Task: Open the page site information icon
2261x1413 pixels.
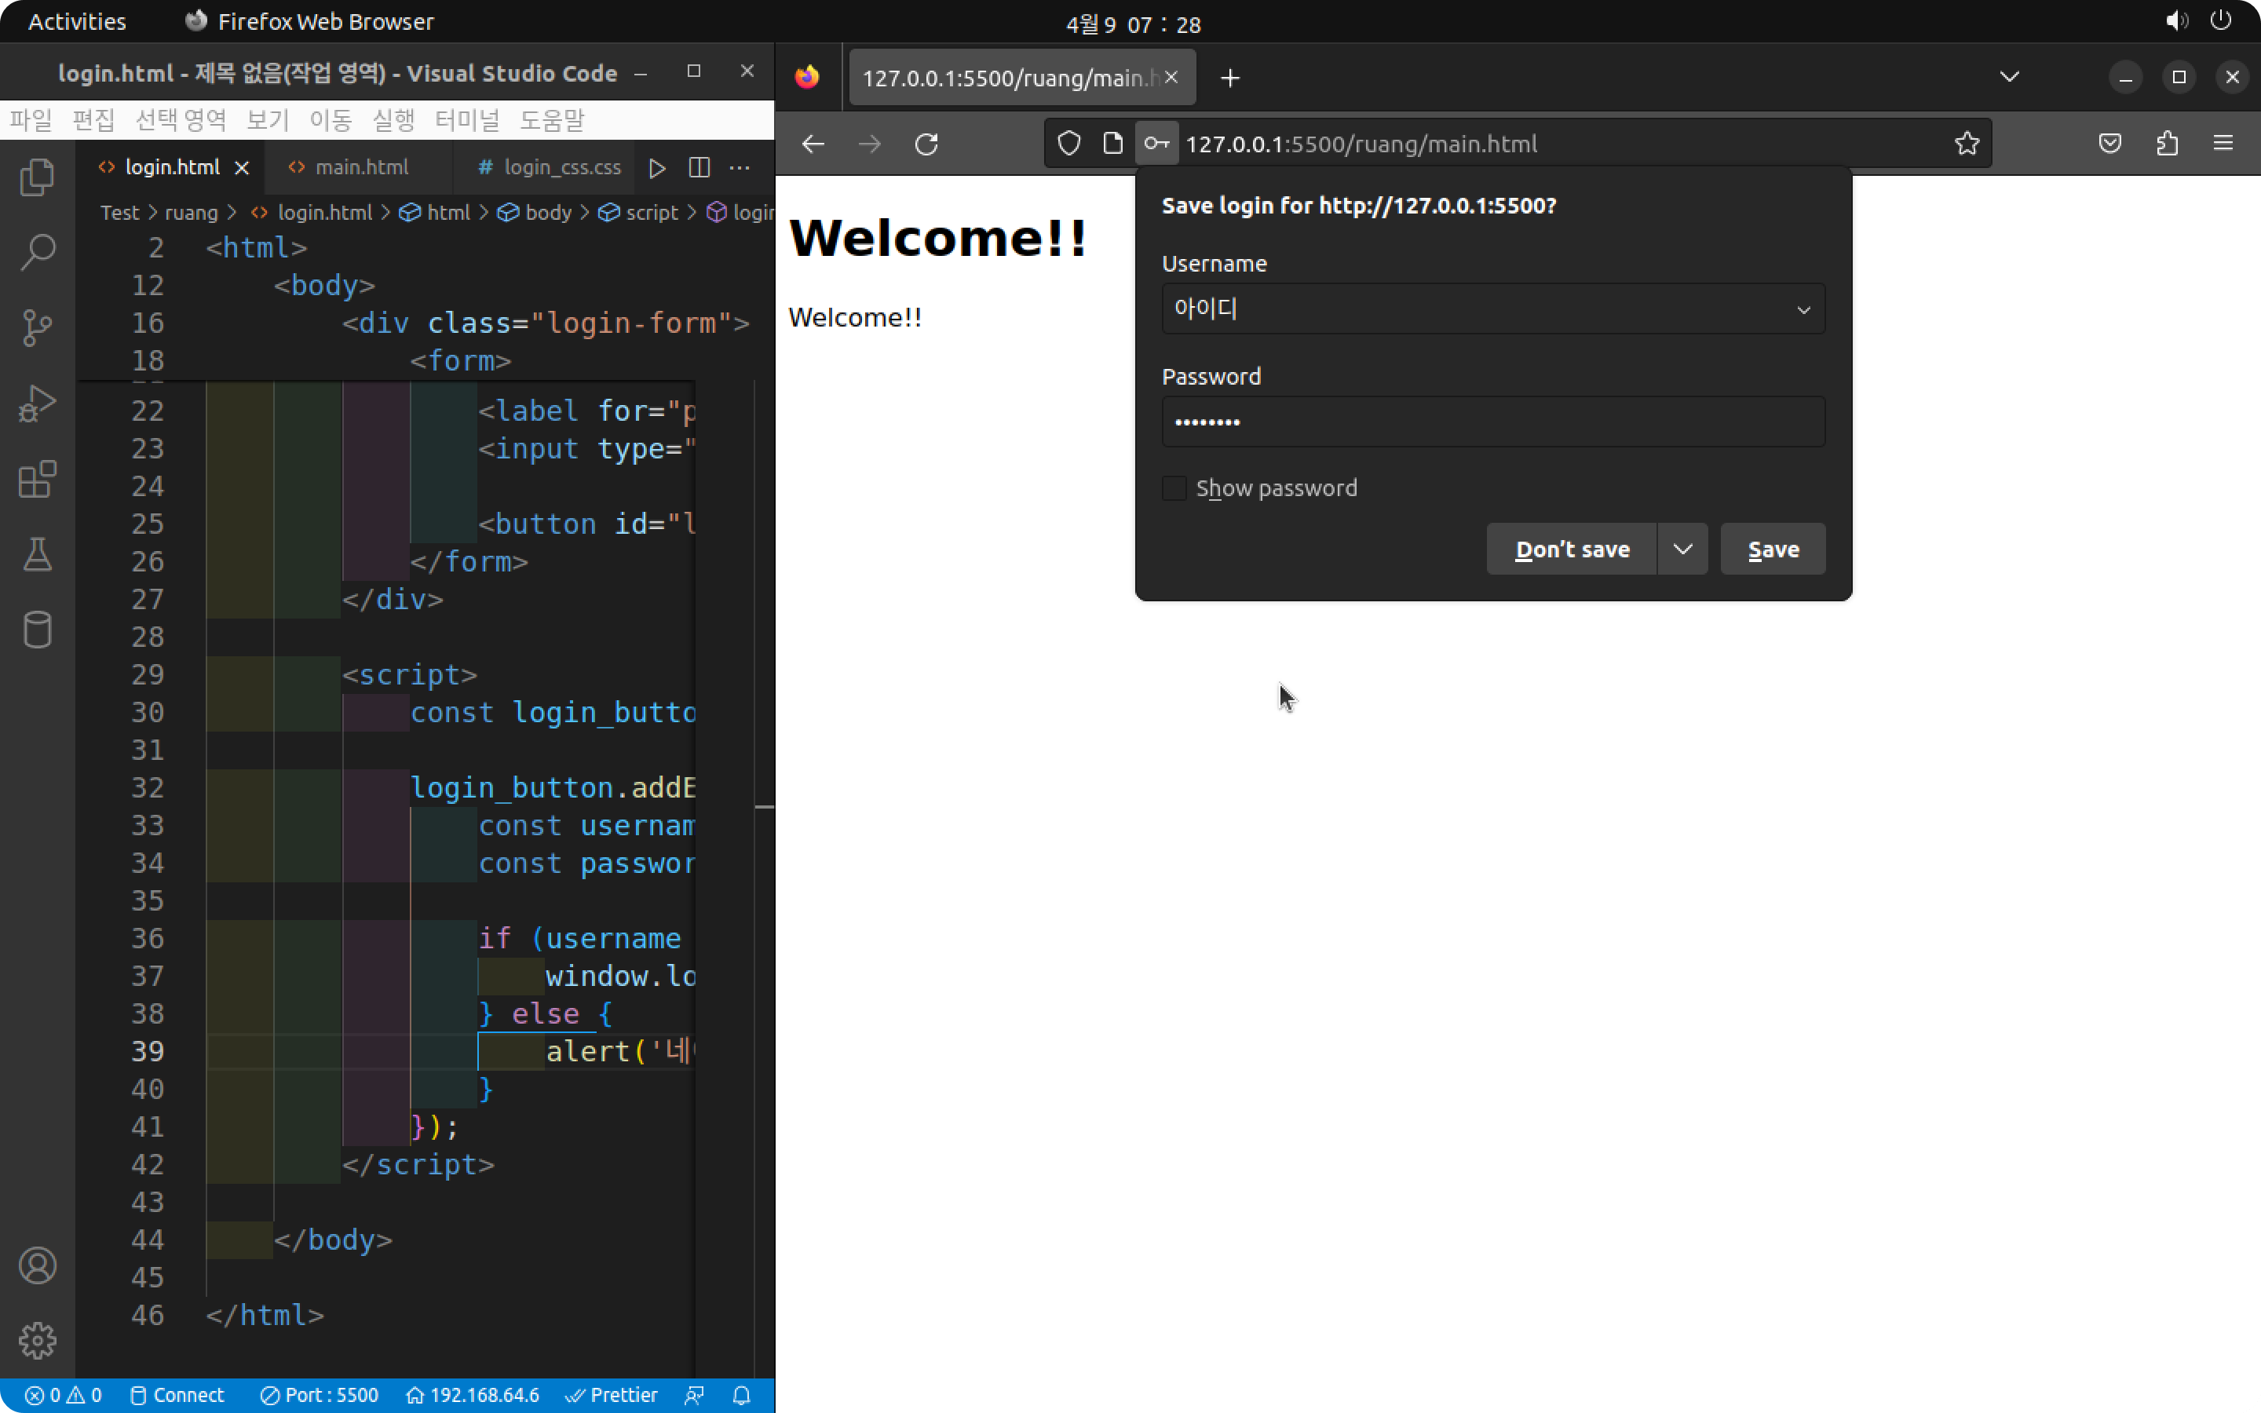Action: pos(1112,143)
